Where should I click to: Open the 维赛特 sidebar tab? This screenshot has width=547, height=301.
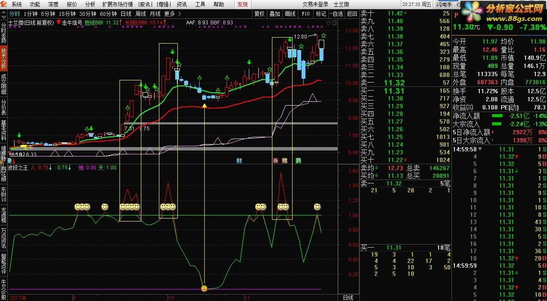point(4,154)
